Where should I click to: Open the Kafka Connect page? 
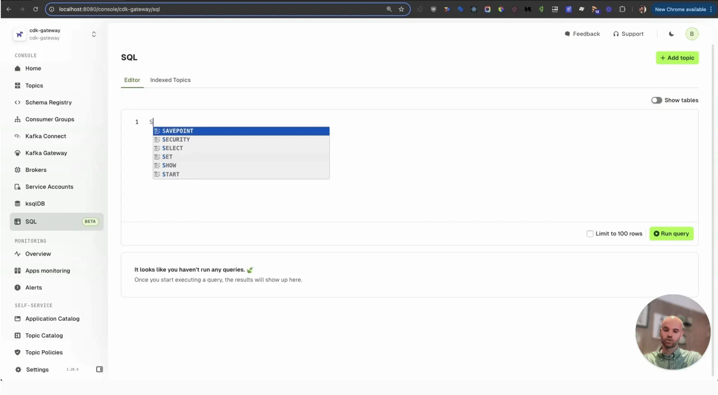[46, 136]
